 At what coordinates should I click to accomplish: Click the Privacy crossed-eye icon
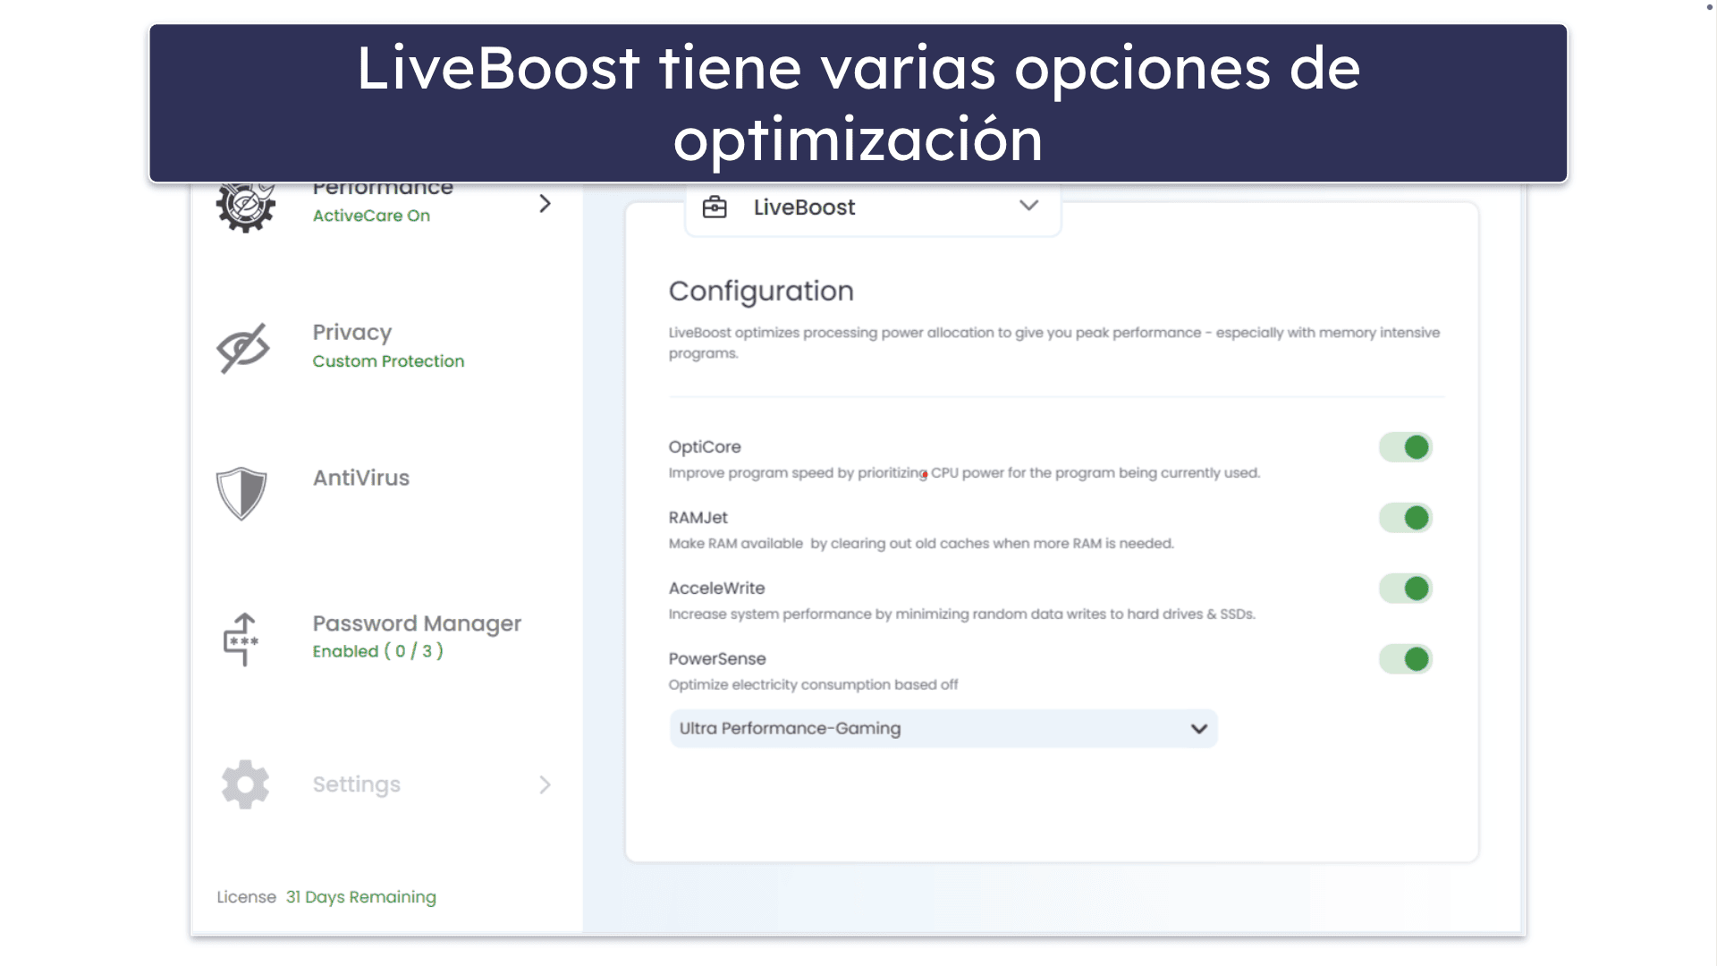(243, 348)
